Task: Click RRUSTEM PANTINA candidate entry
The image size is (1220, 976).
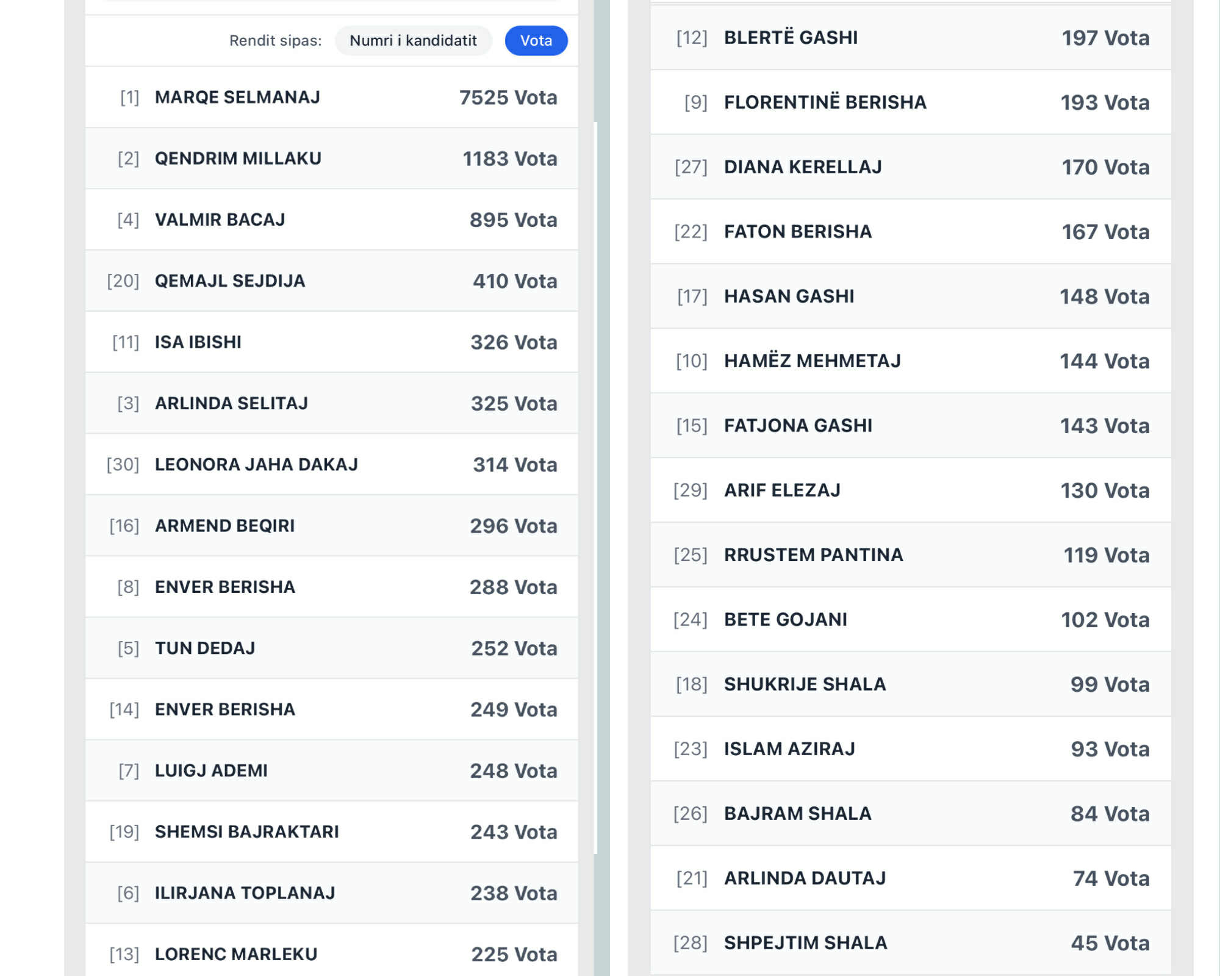Action: pyautogui.click(x=910, y=555)
